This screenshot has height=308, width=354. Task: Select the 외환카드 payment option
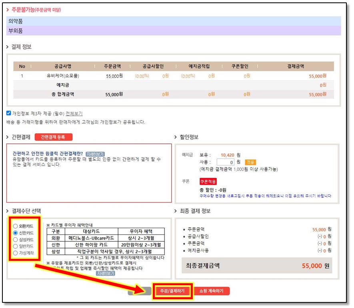16,226
